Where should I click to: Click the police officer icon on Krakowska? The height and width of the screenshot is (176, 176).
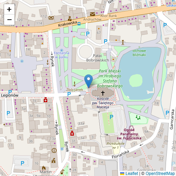click(x=69, y=19)
